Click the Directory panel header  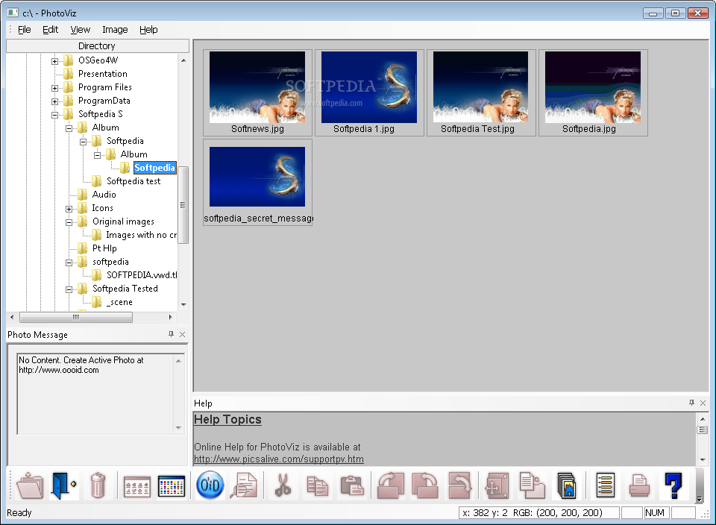pyautogui.click(x=97, y=45)
